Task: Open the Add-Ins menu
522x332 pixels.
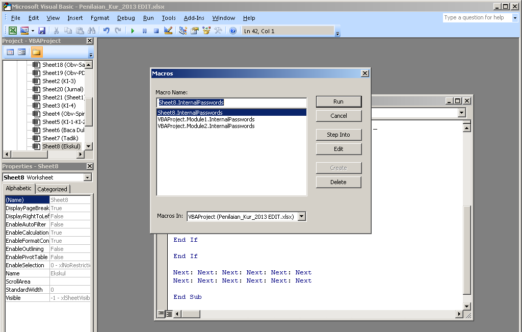Action: pos(194,18)
